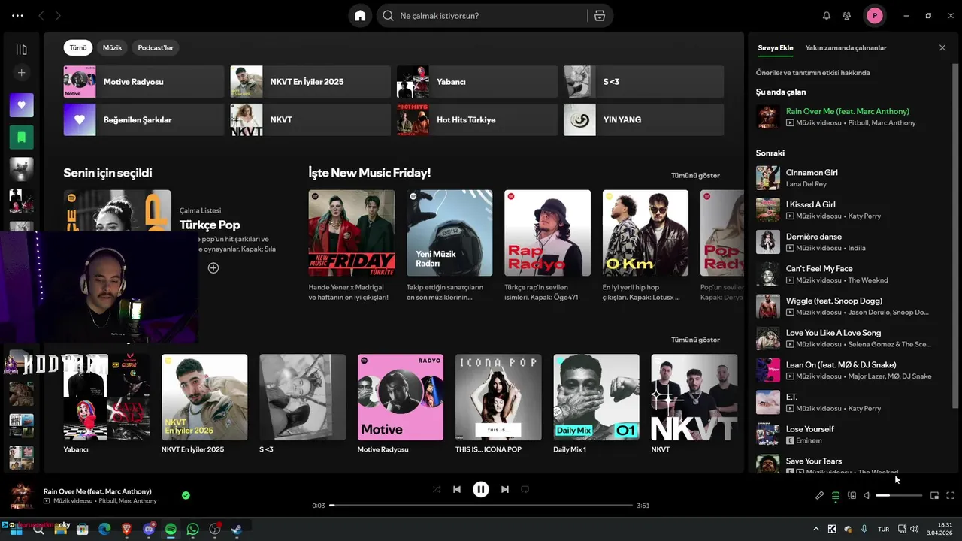The width and height of the screenshot is (962, 541).
Task: Add Türkçe Pop with plus circle
Action: pos(213,267)
